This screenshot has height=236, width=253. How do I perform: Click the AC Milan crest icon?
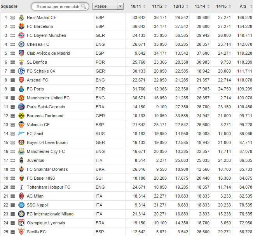[21, 196]
